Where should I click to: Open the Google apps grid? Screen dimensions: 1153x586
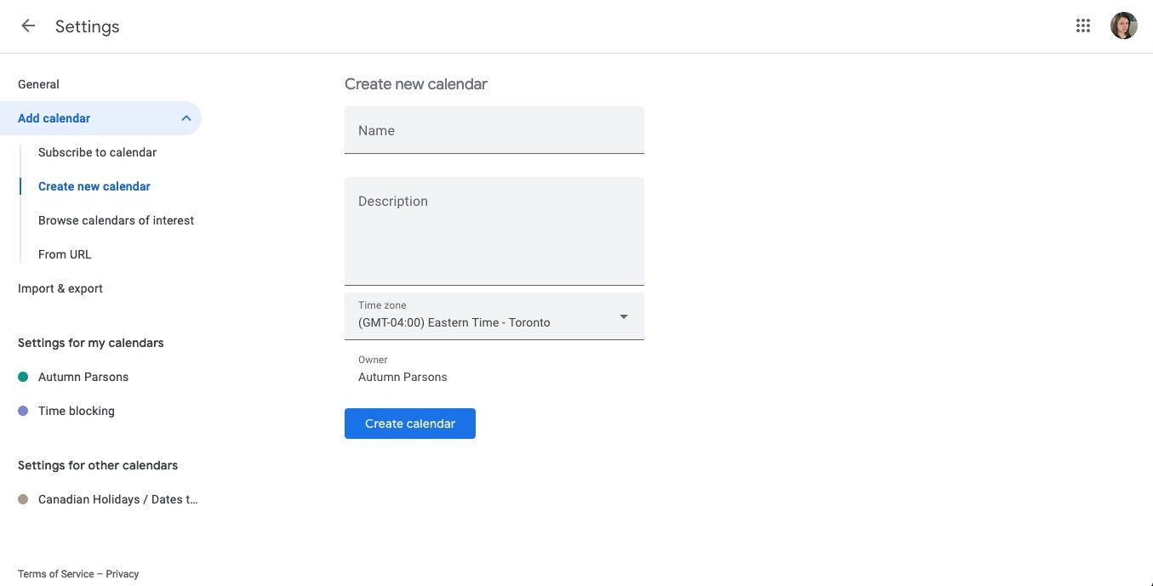(x=1082, y=25)
